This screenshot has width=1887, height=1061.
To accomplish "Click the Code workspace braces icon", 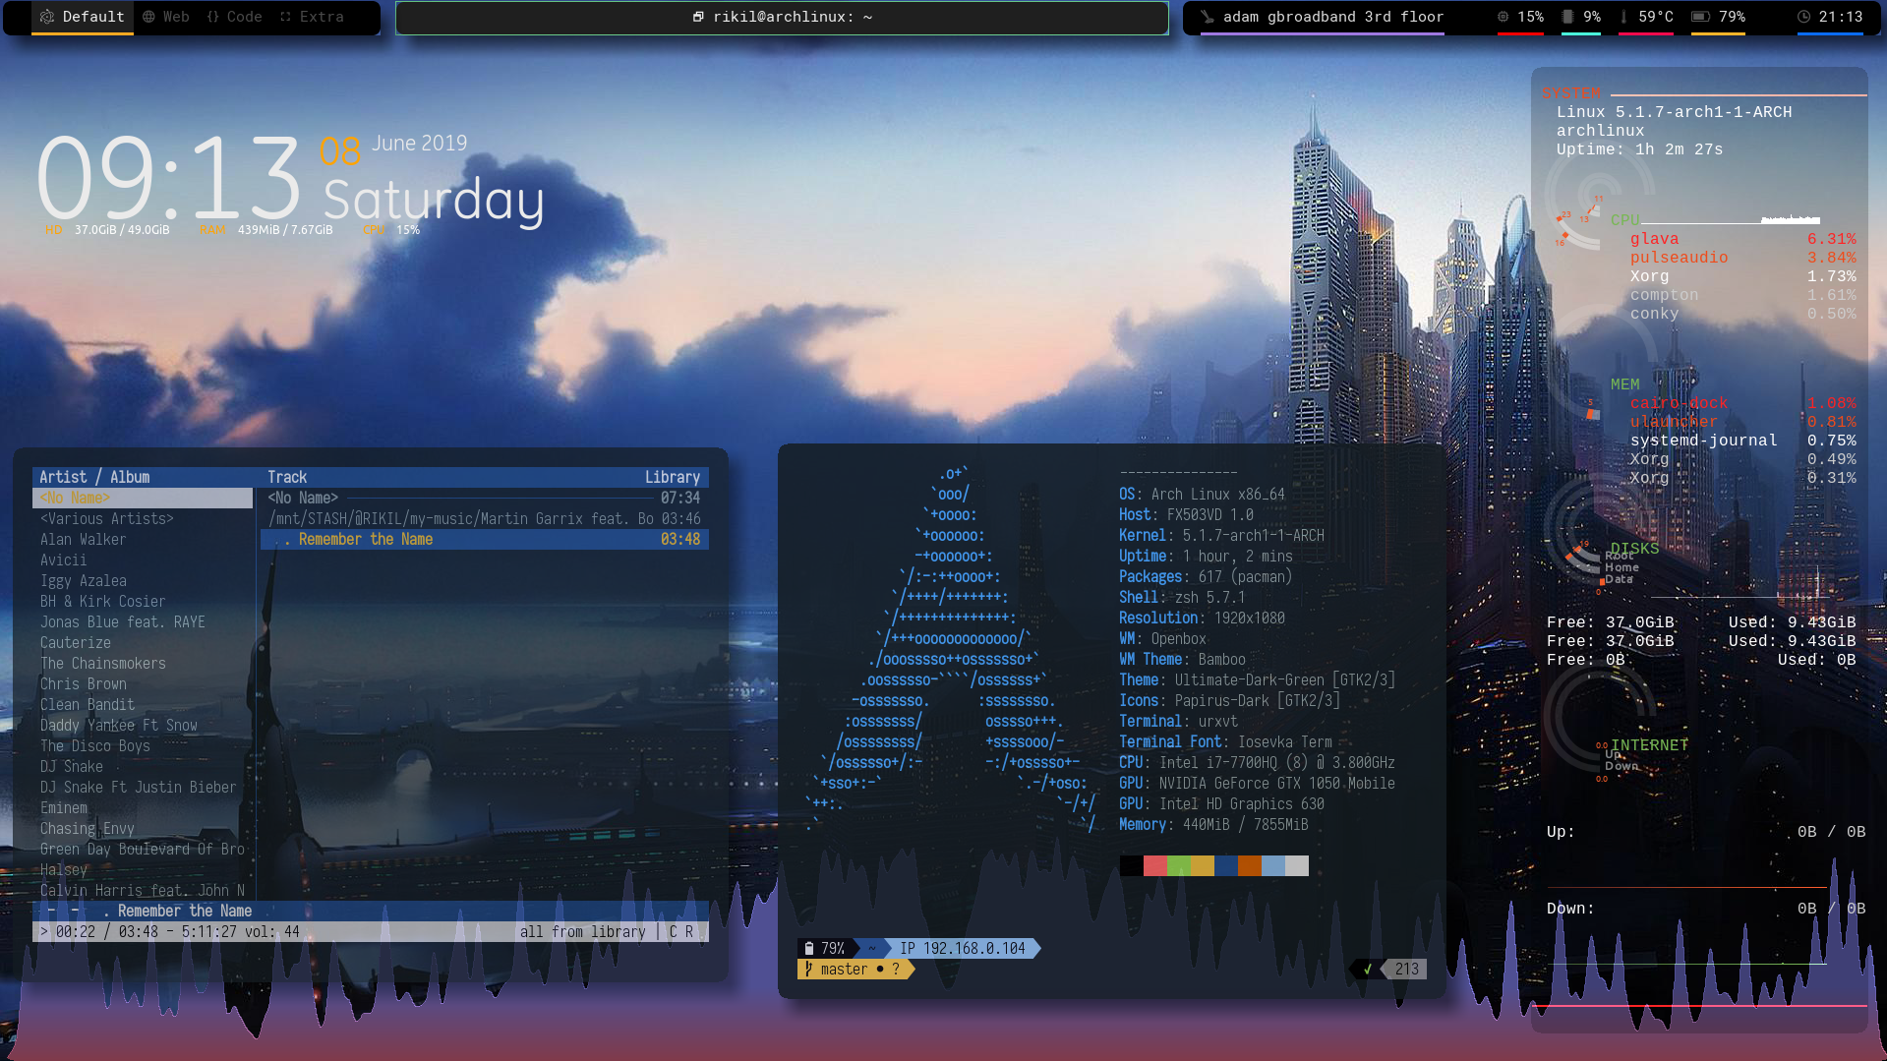I will [x=212, y=17].
